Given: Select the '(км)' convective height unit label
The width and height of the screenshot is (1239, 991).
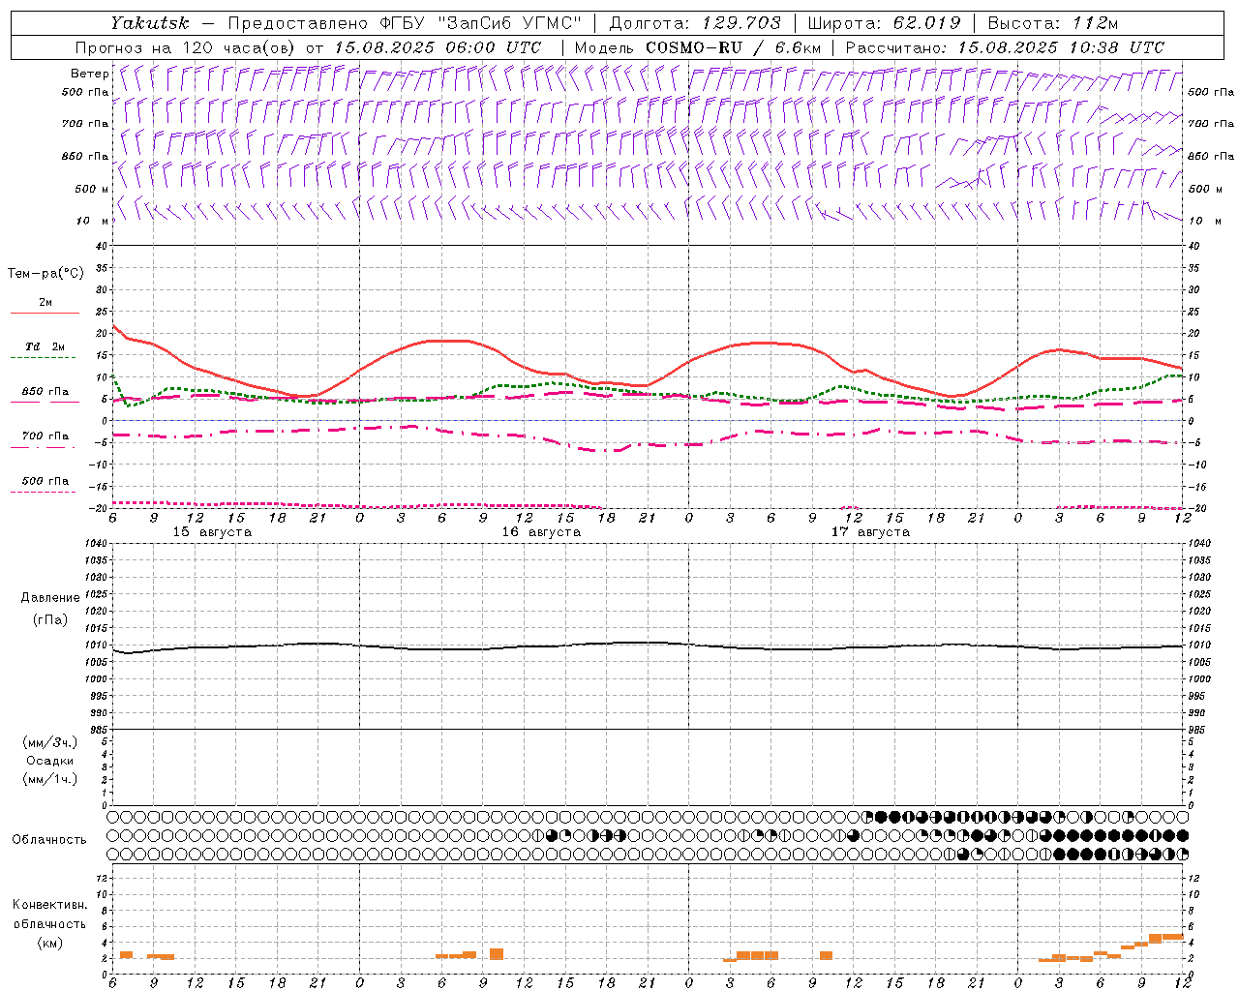Looking at the screenshot, I should click(49, 943).
